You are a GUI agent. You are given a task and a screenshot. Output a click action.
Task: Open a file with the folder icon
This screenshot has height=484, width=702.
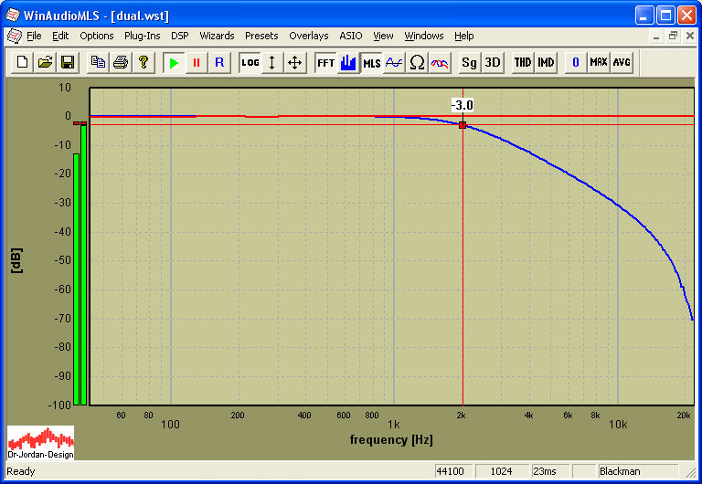(x=45, y=62)
